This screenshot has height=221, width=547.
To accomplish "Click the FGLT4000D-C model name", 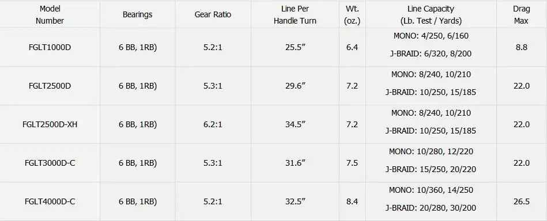I will pos(50,201).
